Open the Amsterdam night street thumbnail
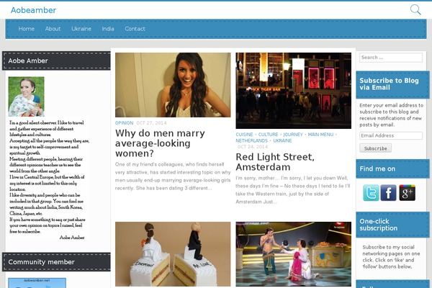 [294, 91]
